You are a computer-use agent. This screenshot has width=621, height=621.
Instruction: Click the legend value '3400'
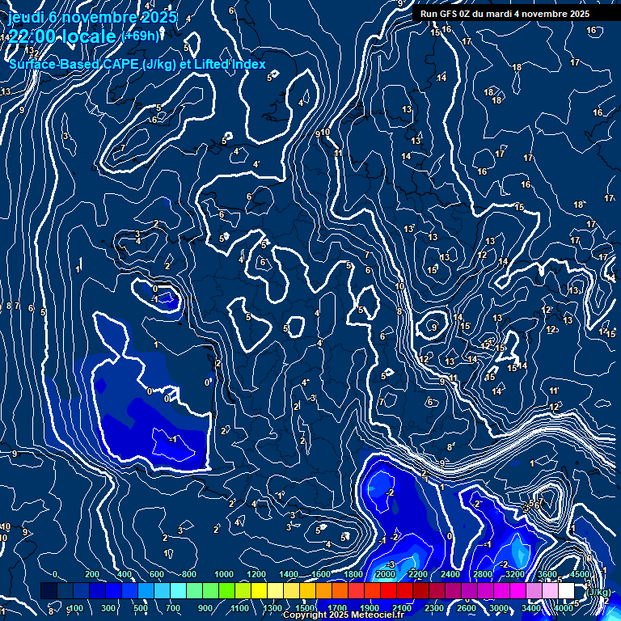pos(531,608)
